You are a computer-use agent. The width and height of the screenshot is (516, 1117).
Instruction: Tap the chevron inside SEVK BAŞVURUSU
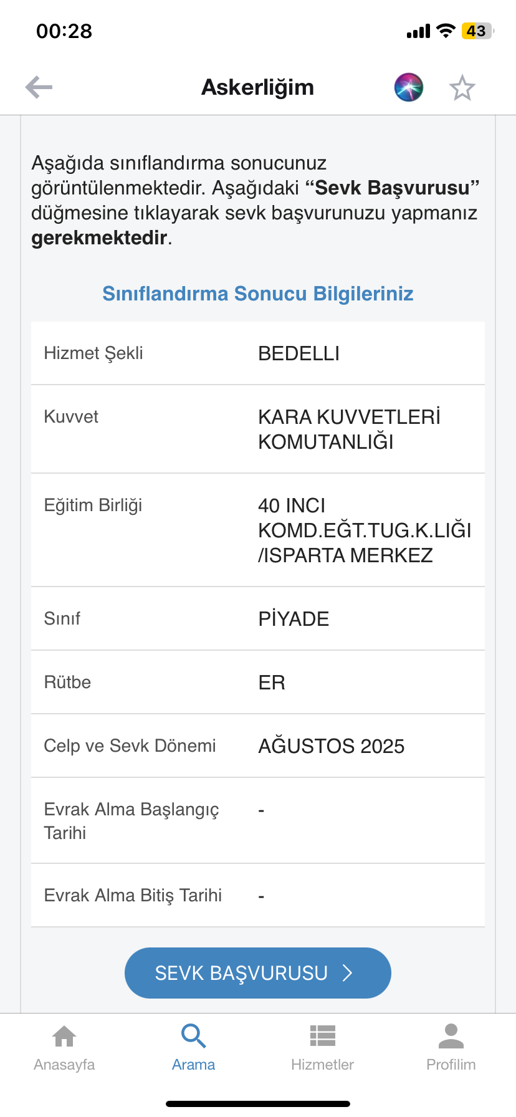[348, 973]
